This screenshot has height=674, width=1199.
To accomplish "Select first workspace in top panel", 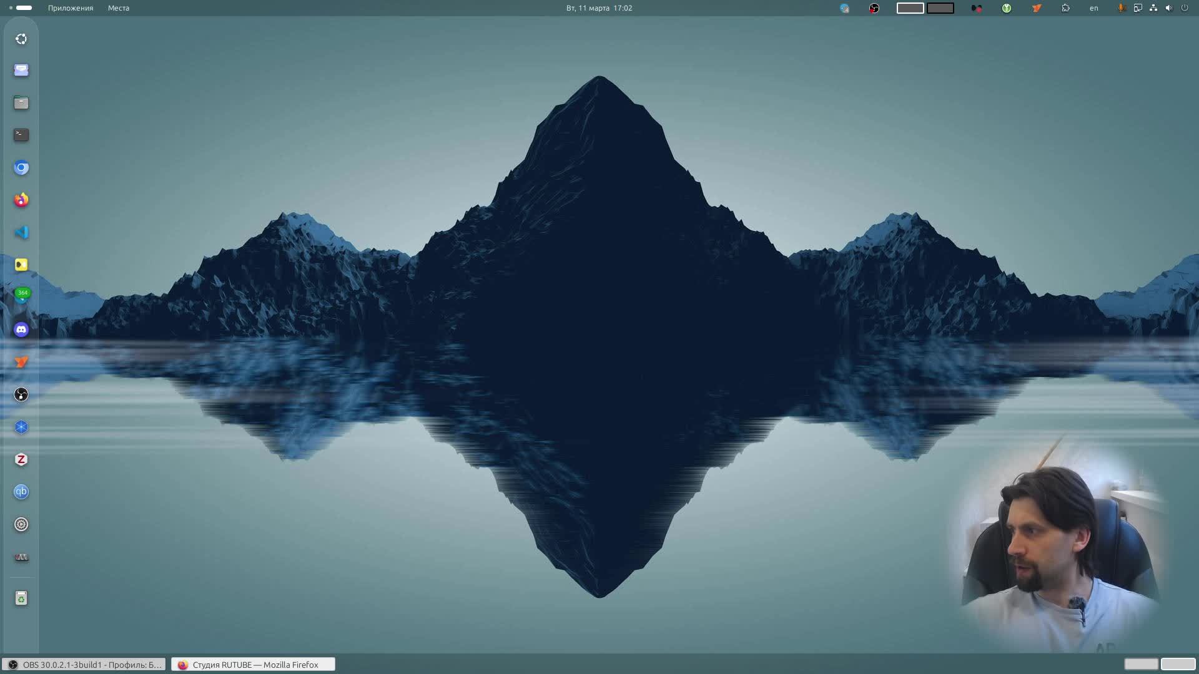I will pyautogui.click(x=910, y=8).
